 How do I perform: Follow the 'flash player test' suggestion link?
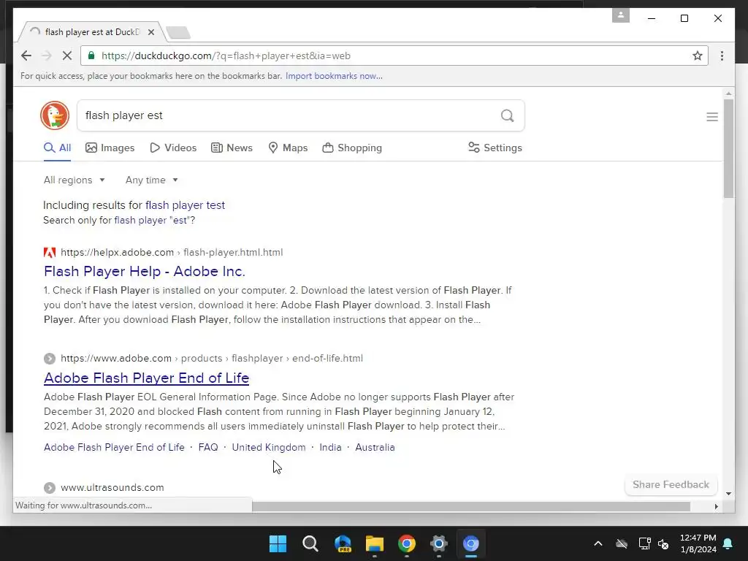click(x=185, y=205)
